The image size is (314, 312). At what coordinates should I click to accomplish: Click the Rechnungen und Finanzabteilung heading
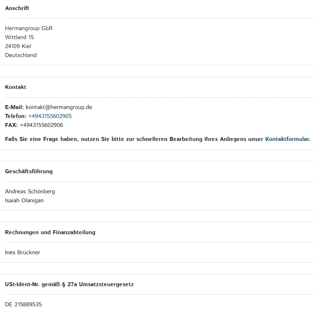tap(50, 232)
